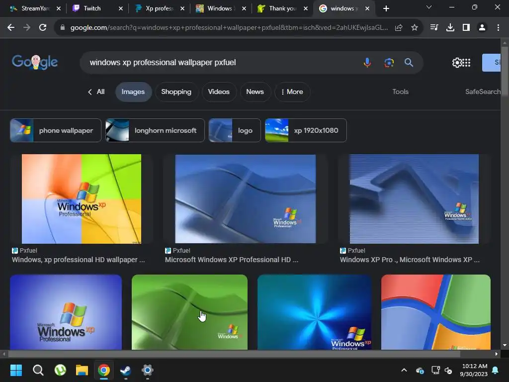This screenshot has width=509, height=382.
Task: Click the blue Sign in button
Action: coord(491,62)
